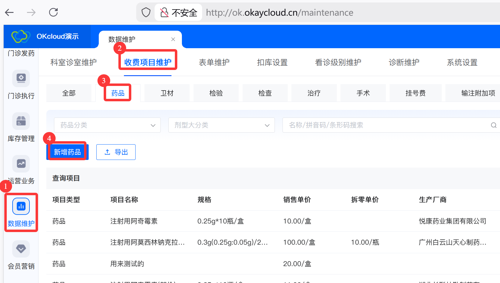This screenshot has width=500, height=283.
Task: Select the 注射用阿奇霉素 table row
Action: point(134,221)
